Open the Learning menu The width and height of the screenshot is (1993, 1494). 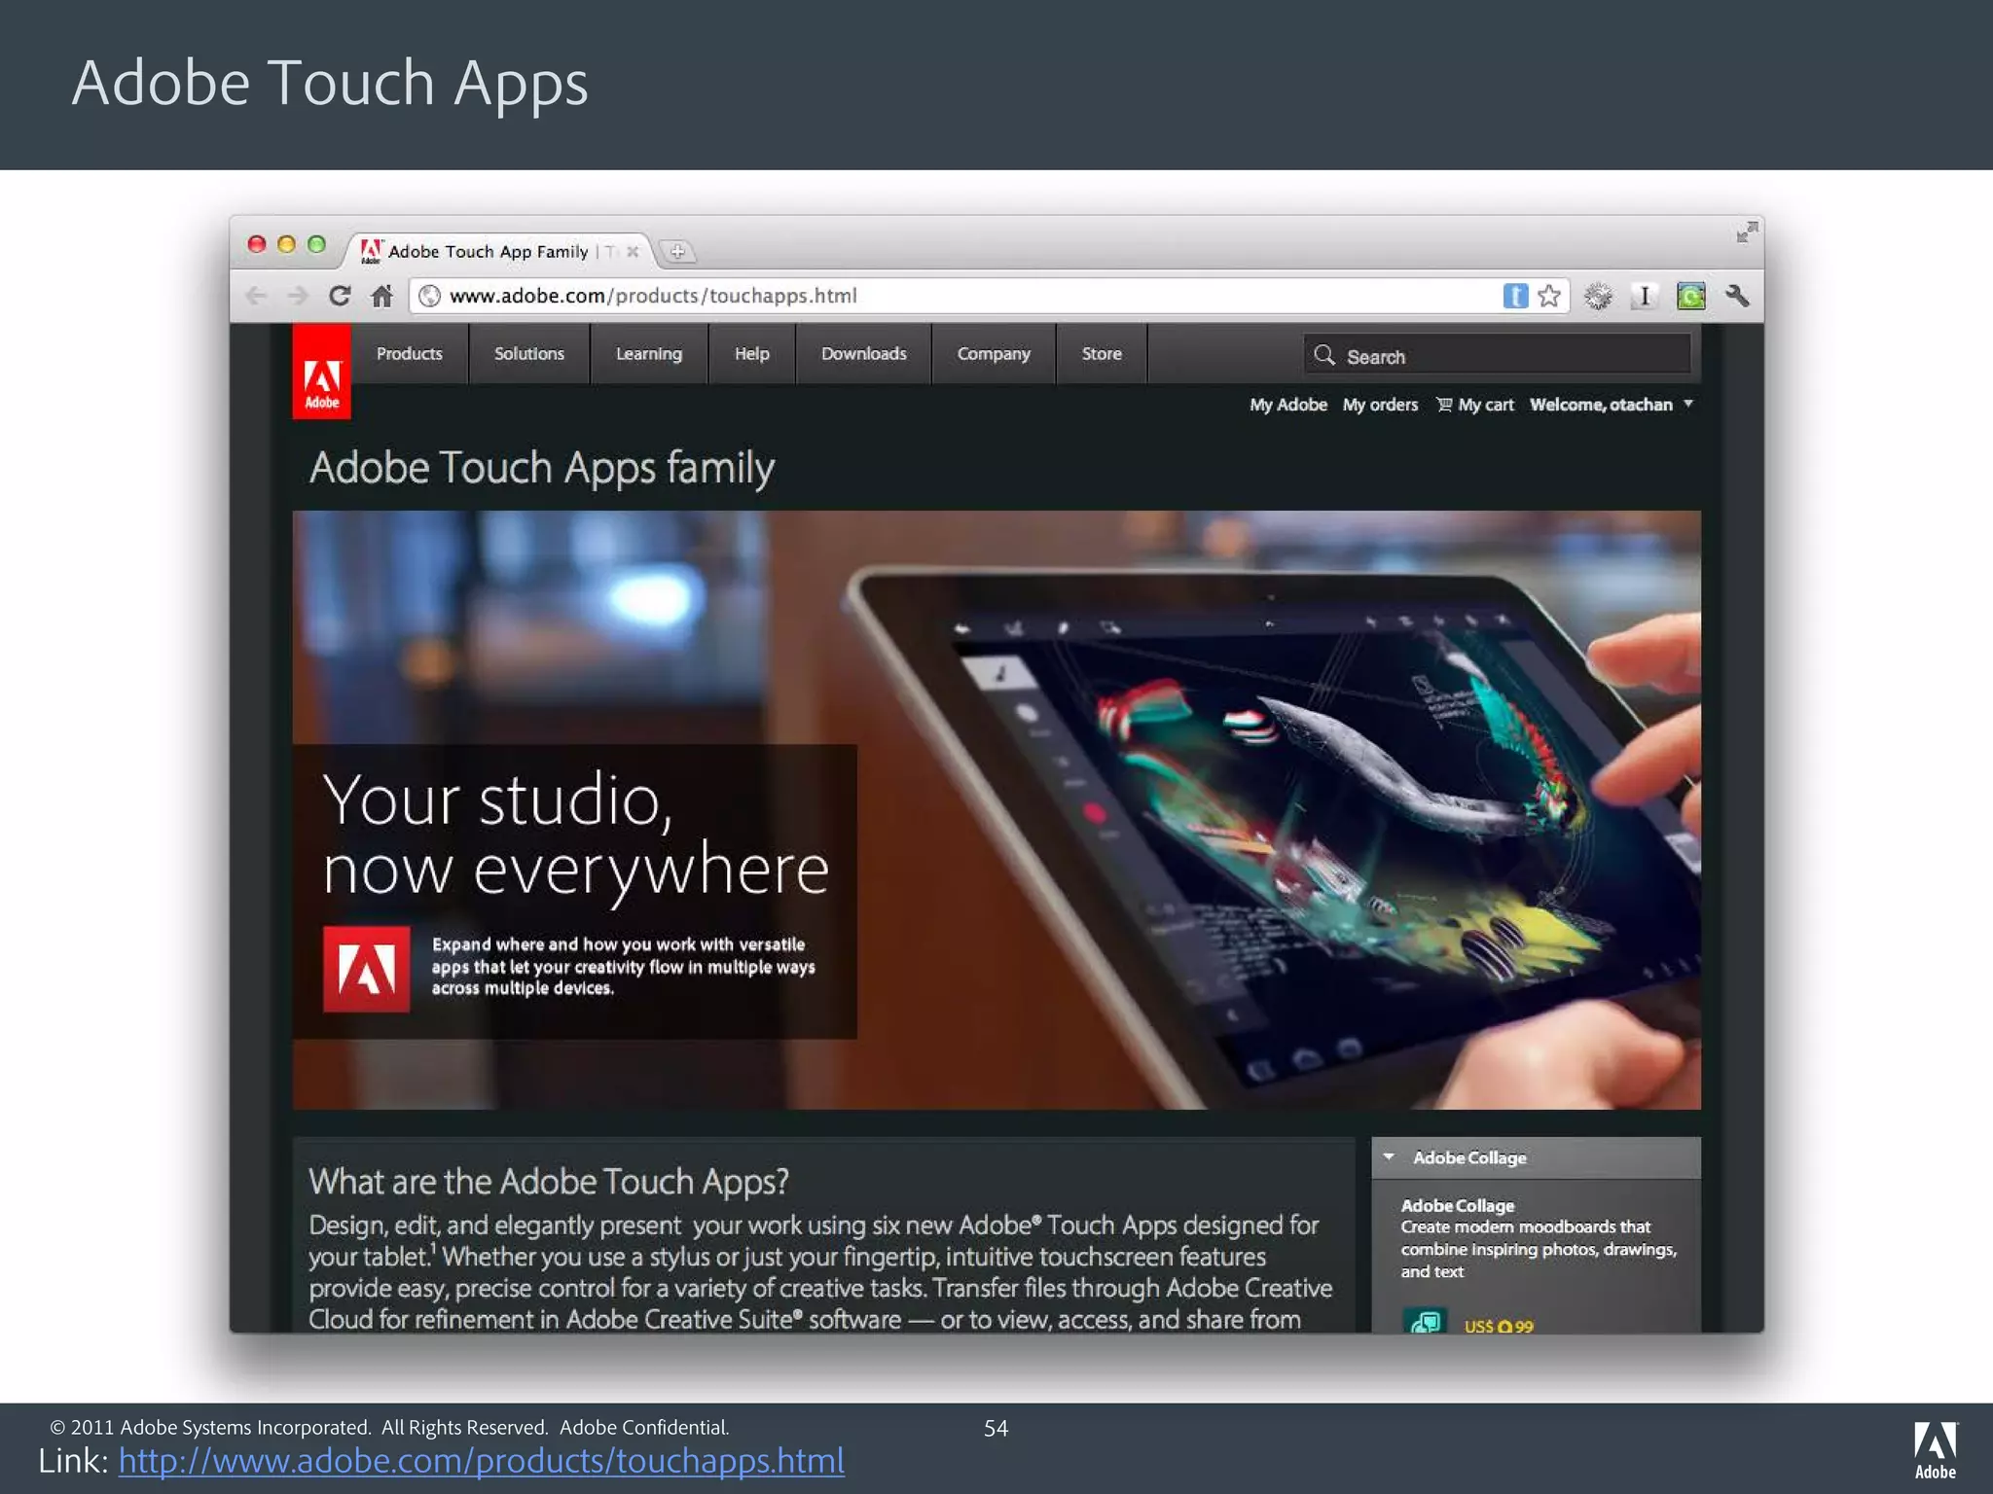pyautogui.click(x=649, y=354)
